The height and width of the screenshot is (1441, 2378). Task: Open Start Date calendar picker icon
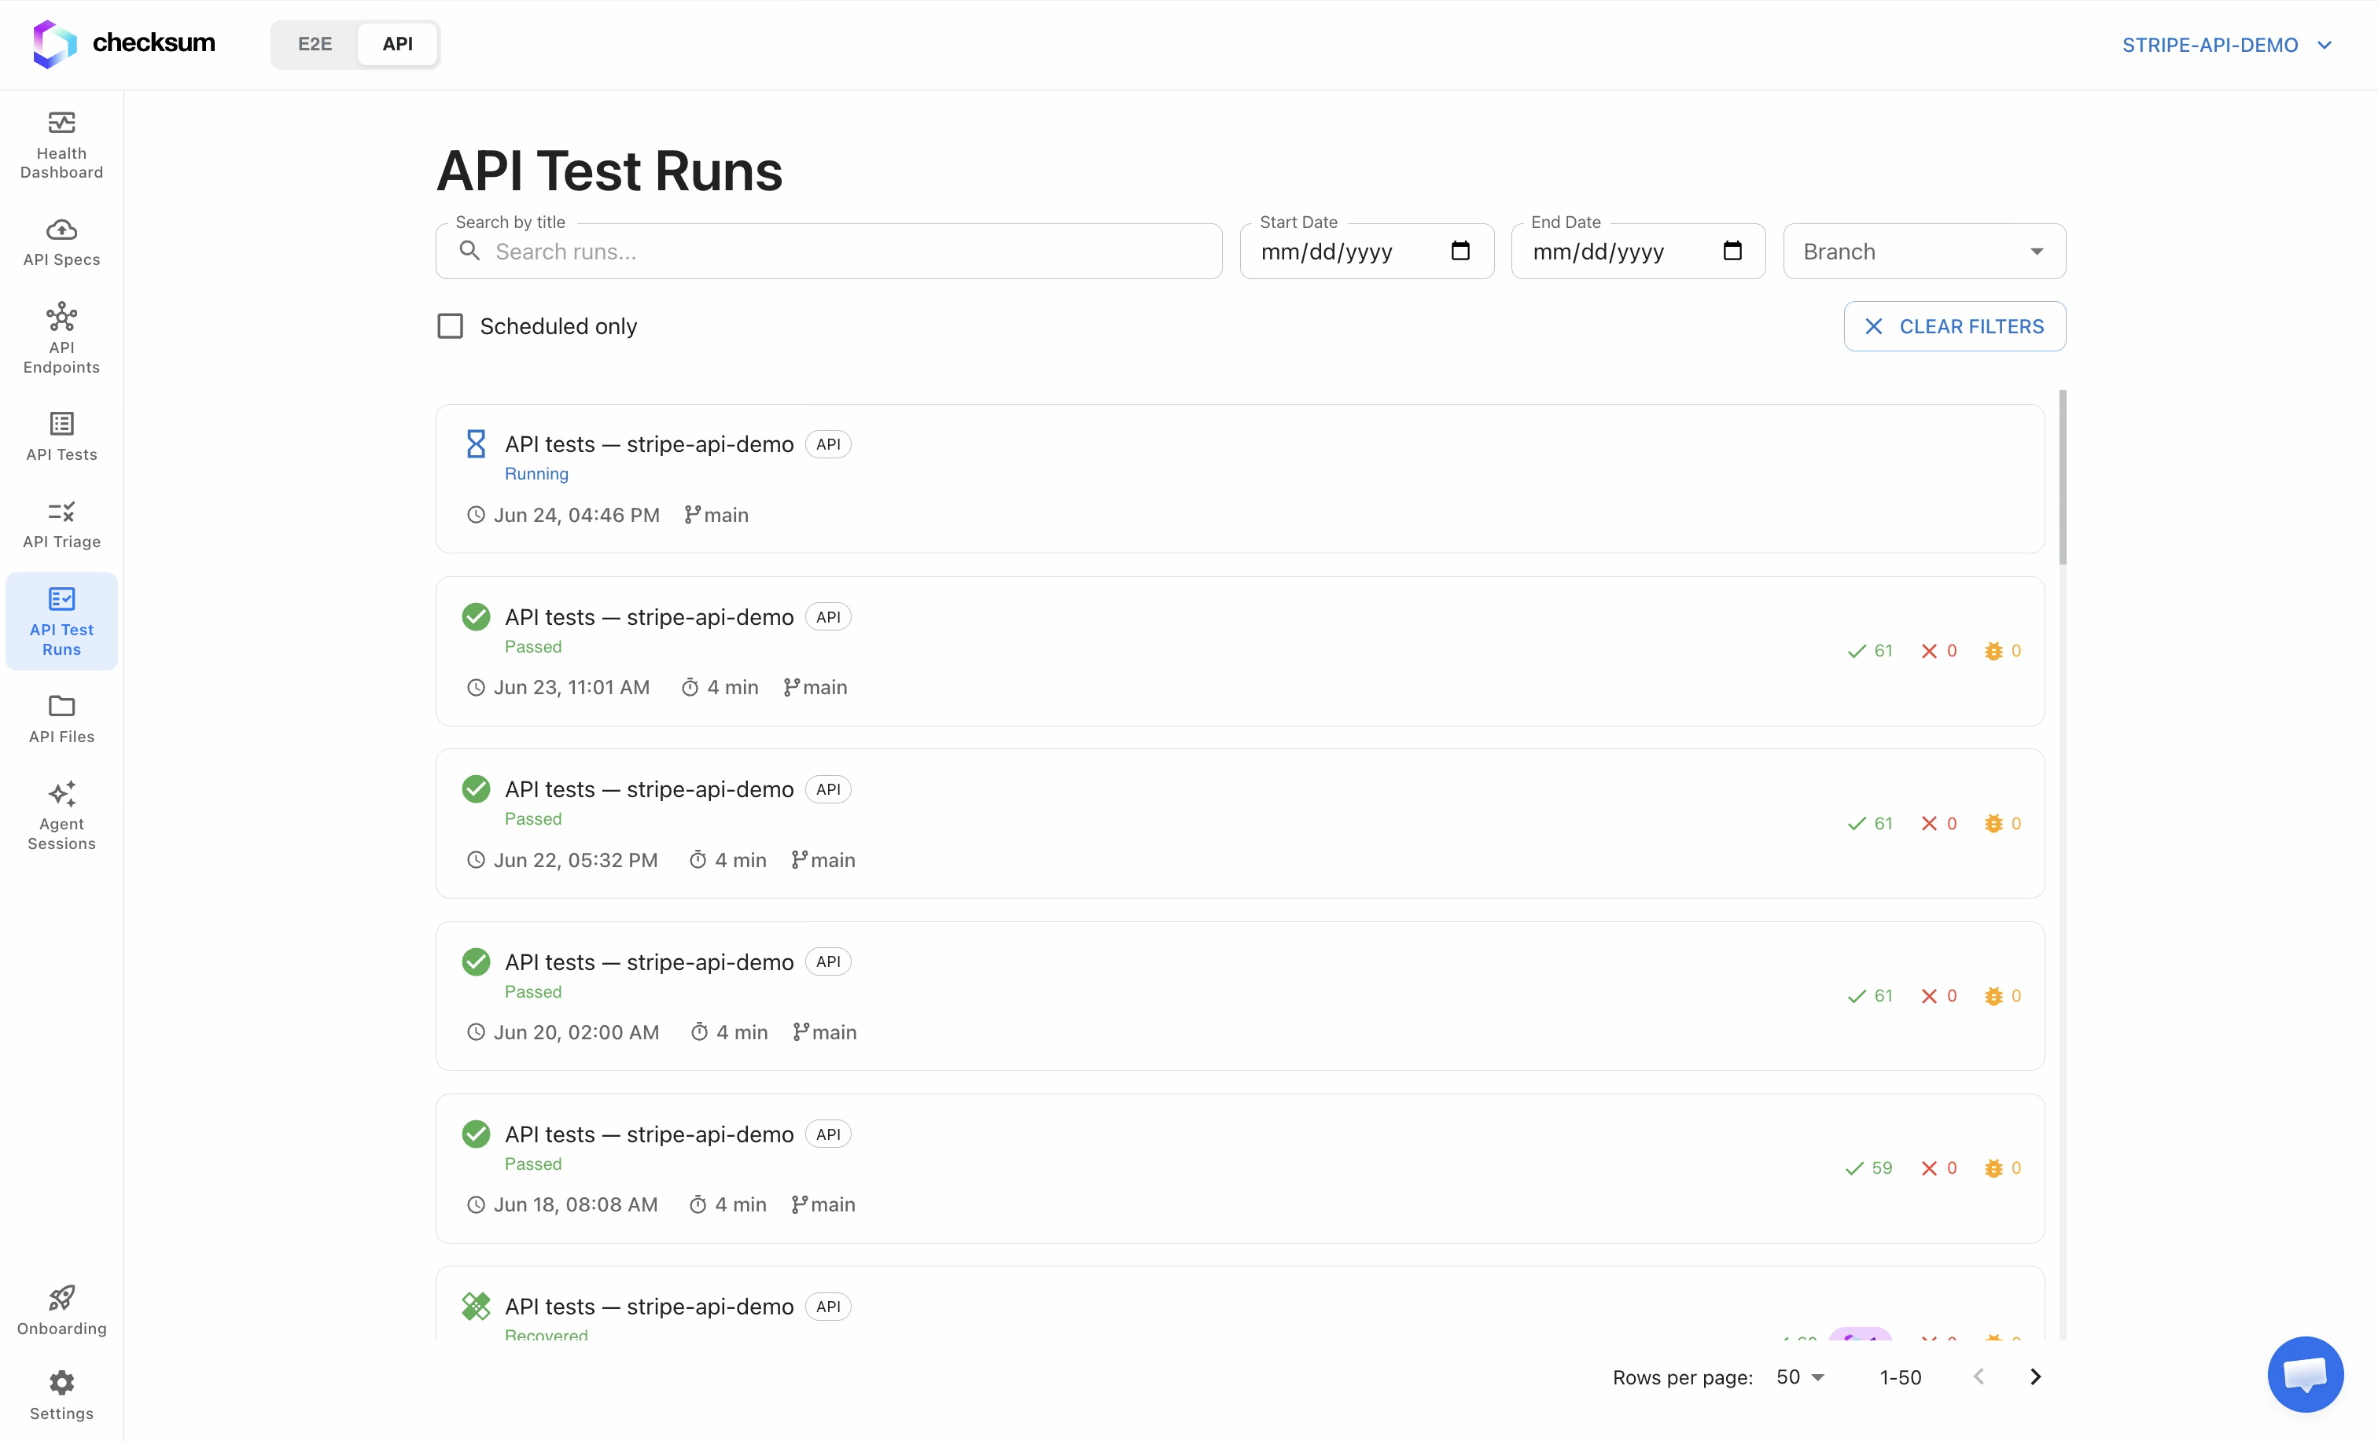[x=1460, y=251]
